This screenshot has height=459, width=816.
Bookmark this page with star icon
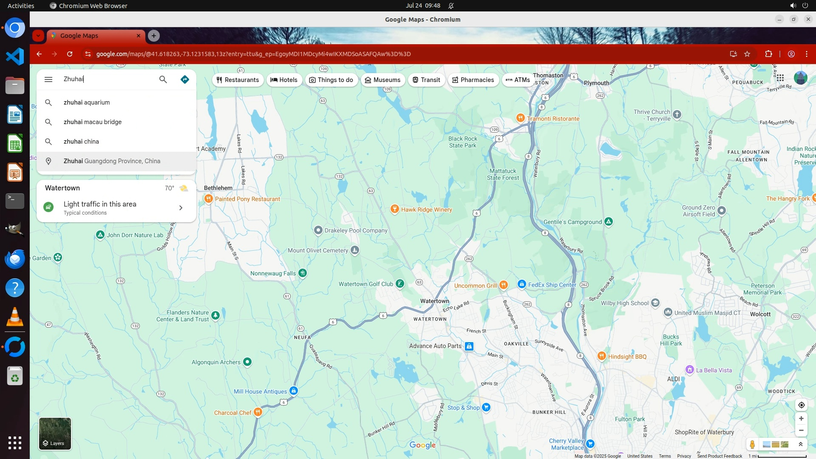pos(747,54)
